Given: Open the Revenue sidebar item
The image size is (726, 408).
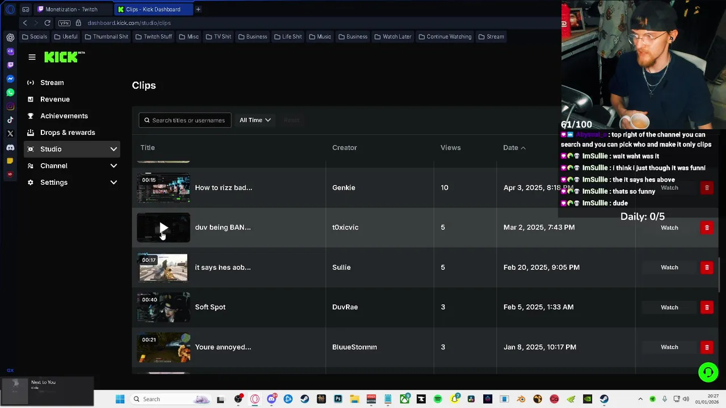Looking at the screenshot, I should tap(72, 99).
